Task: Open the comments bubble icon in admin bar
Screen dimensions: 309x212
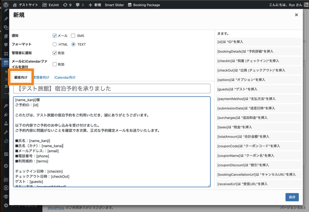Action: point(78,5)
